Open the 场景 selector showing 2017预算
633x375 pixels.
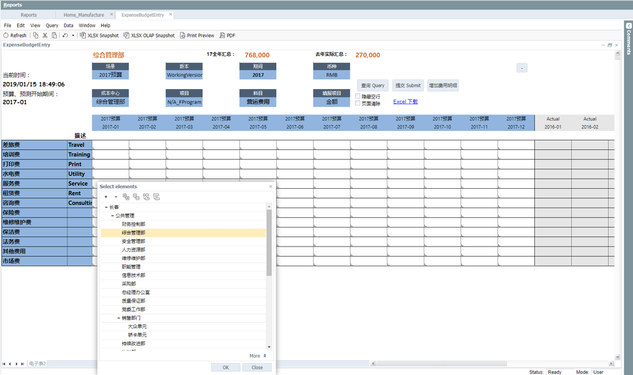[110, 75]
